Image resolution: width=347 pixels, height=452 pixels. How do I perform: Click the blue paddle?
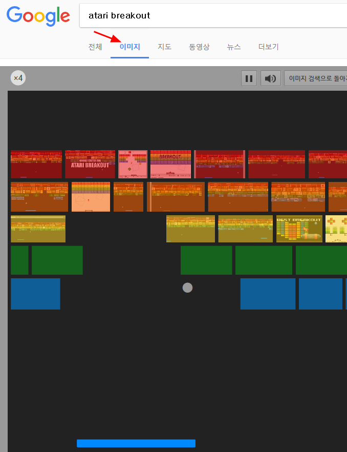(x=136, y=443)
